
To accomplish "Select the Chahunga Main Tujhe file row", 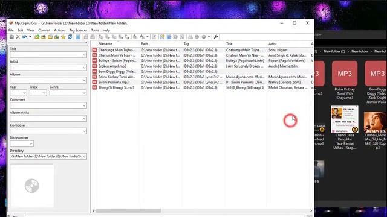I will [203, 50].
